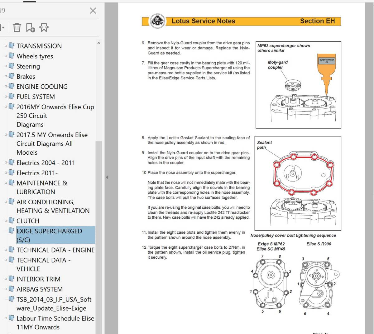Screen dimensions: 374x334
Task: Click the TSB_2014_03 bookmark ribbon icon
Action: [x=12, y=299]
